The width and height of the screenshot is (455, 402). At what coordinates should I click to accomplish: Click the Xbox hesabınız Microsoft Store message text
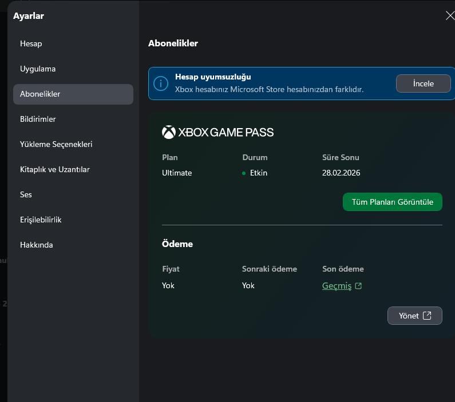click(270, 90)
